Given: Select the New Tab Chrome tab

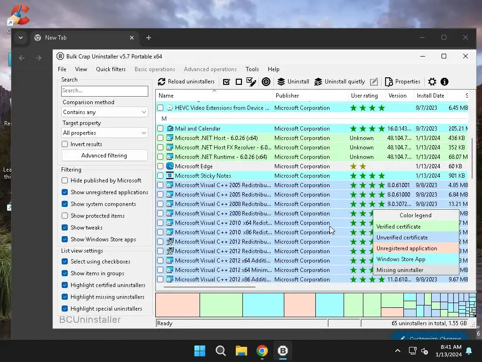Looking at the screenshot, I should click(85, 38).
